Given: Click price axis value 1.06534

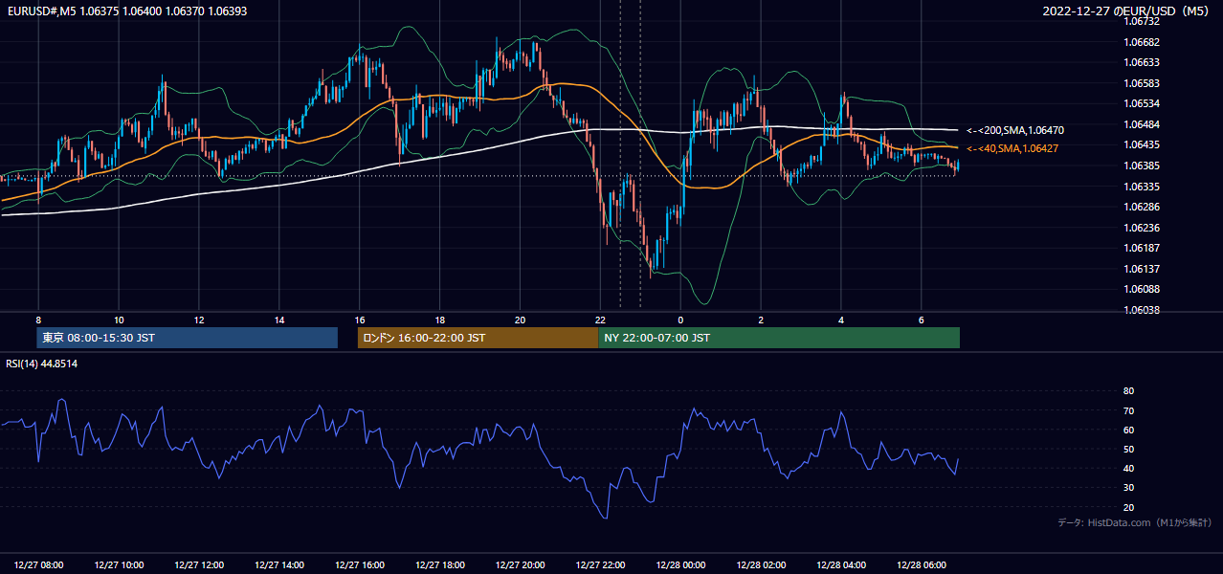Looking at the screenshot, I should click(x=1142, y=104).
